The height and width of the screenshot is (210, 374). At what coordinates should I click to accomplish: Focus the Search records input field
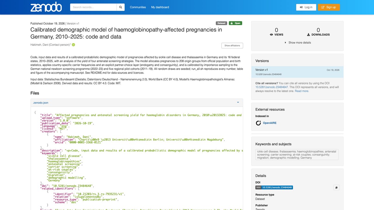tap(93, 7)
